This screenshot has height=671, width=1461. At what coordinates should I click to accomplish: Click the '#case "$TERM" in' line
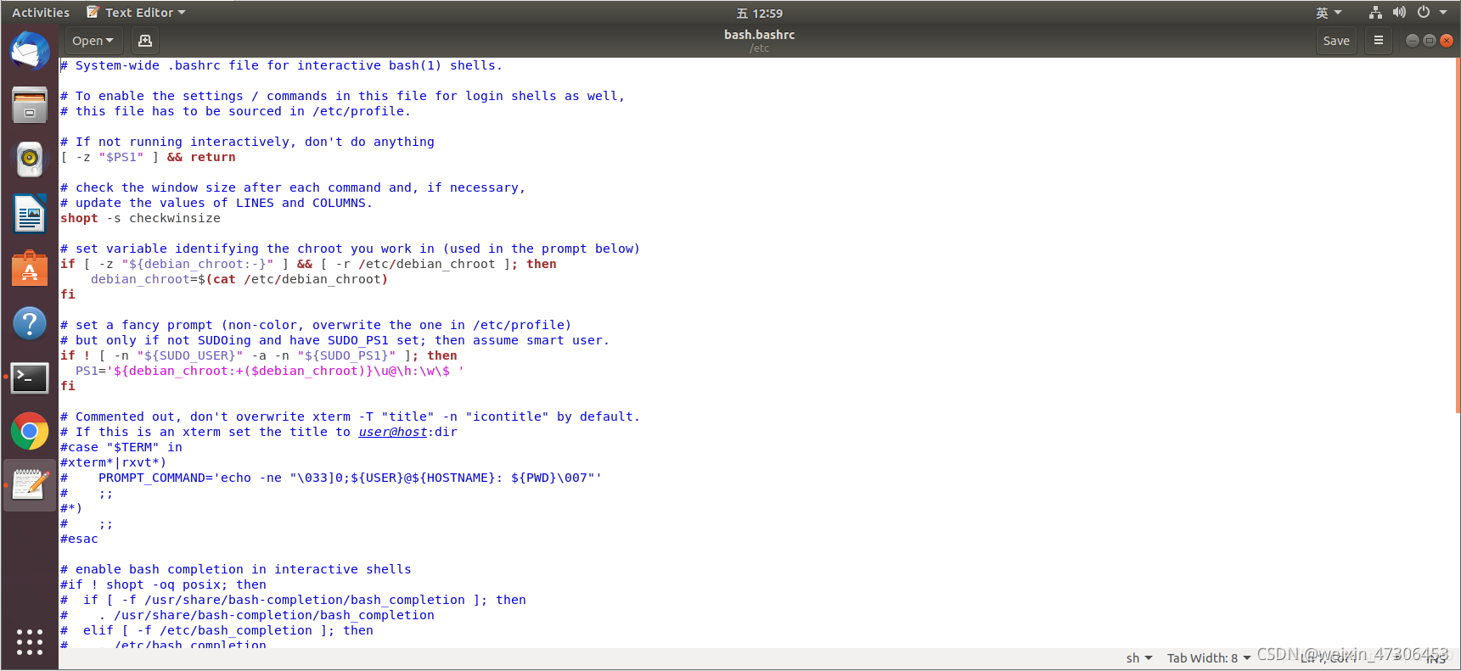pos(121,447)
